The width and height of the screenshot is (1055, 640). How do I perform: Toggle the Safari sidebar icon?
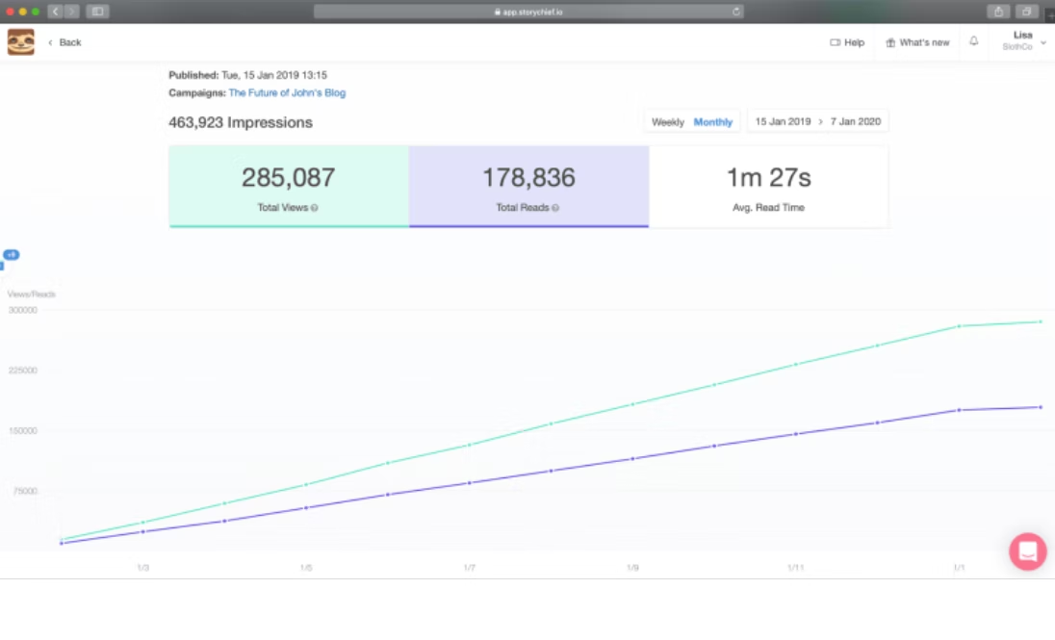tap(96, 10)
